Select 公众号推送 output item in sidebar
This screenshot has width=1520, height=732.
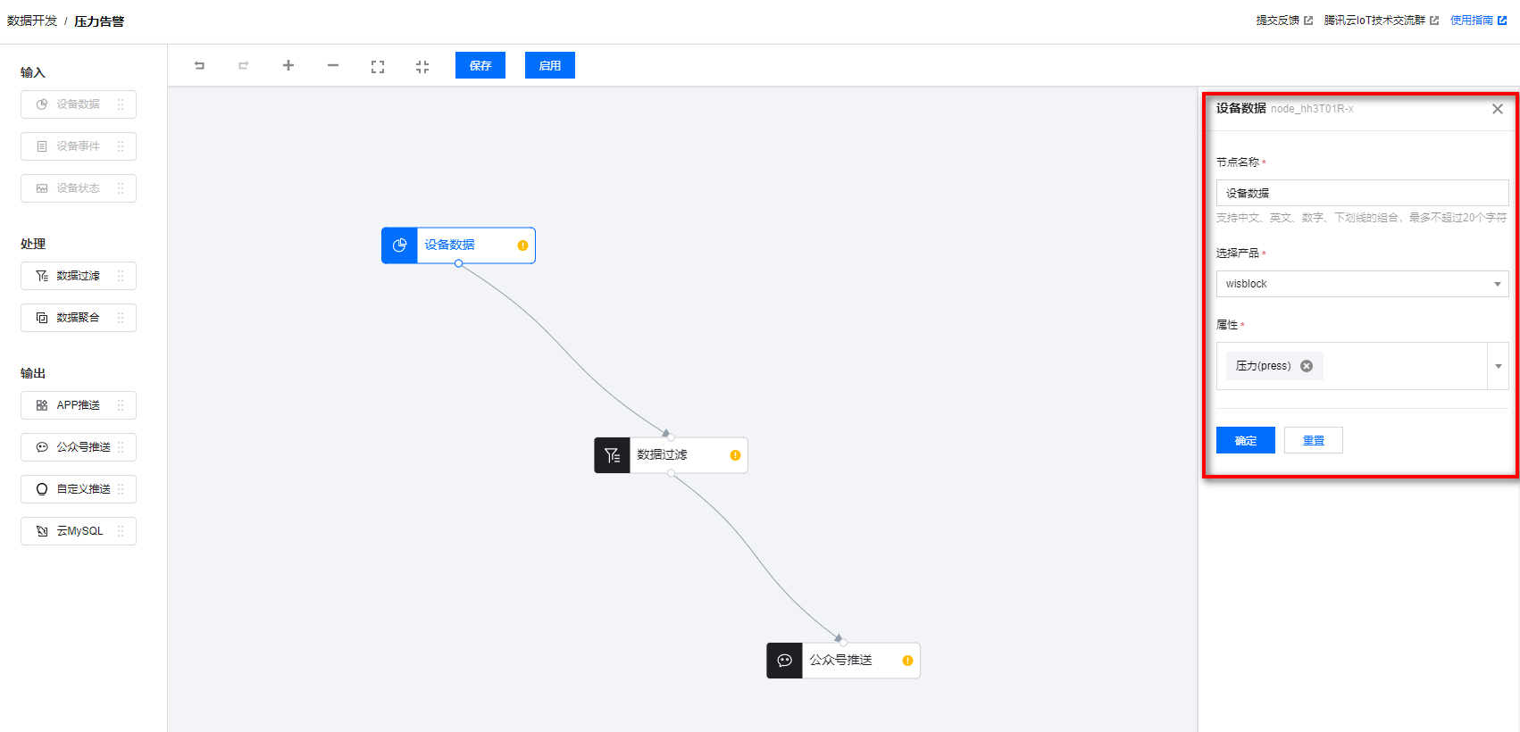(79, 447)
